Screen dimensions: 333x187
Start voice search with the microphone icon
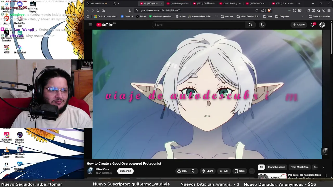coord(262,25)
